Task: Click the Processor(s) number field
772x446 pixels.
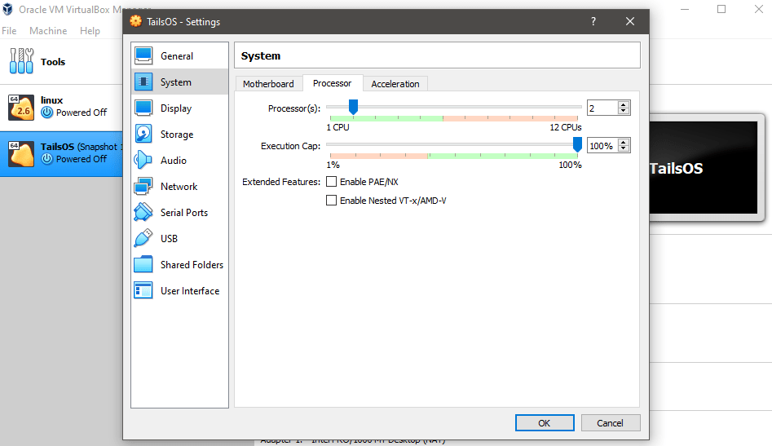Action: pos(602,108)
